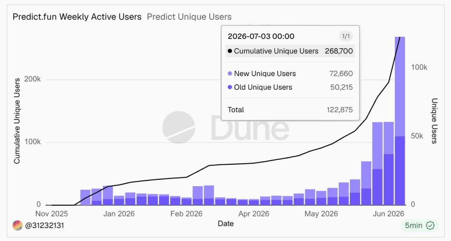Click the Total 122,875 row in tooltip

click(x=290, y=110)
